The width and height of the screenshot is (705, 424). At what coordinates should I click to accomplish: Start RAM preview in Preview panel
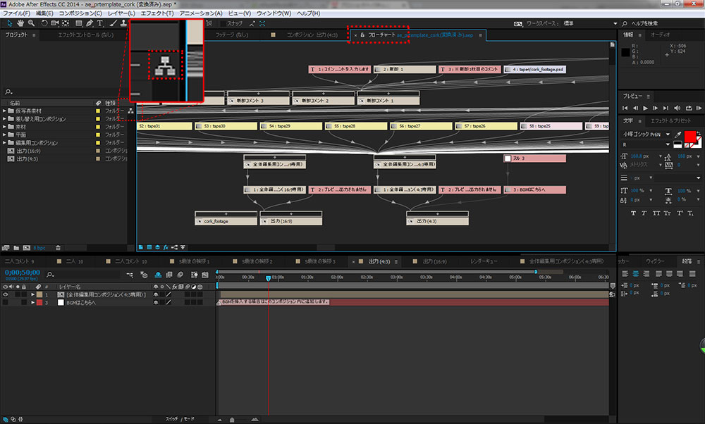click(699, 108)
